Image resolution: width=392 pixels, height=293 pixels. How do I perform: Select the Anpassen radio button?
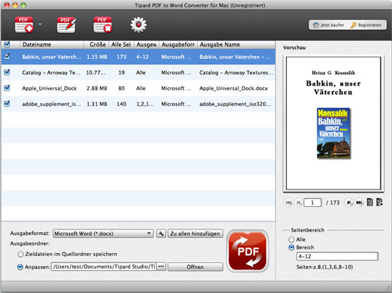(20, 267)
